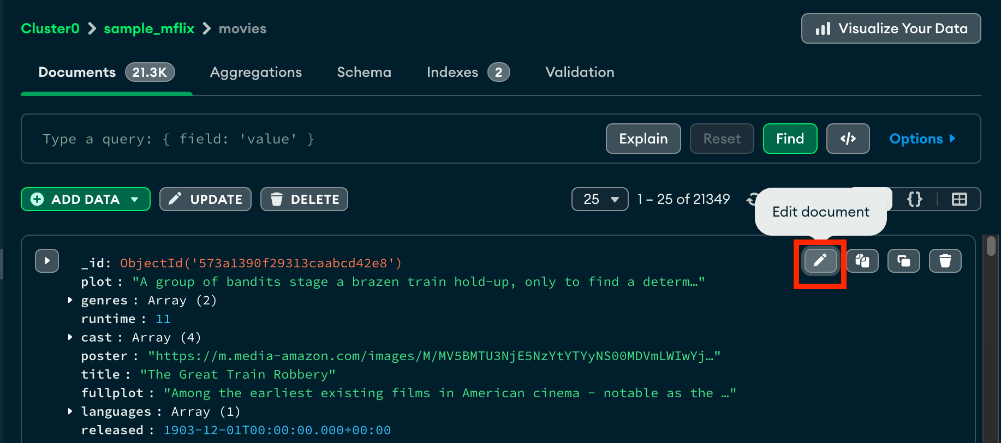
Task: Expand all fields of the document
Action: [x=47, y=261]
